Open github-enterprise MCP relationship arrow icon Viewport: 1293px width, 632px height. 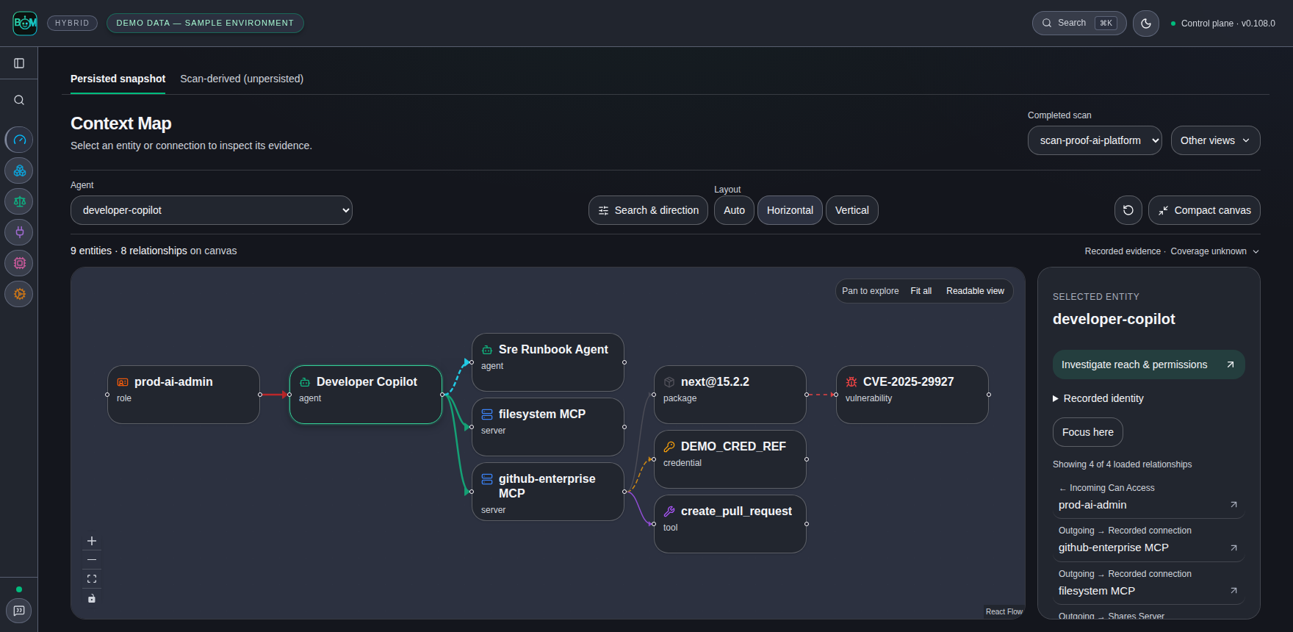[1233, 547]
